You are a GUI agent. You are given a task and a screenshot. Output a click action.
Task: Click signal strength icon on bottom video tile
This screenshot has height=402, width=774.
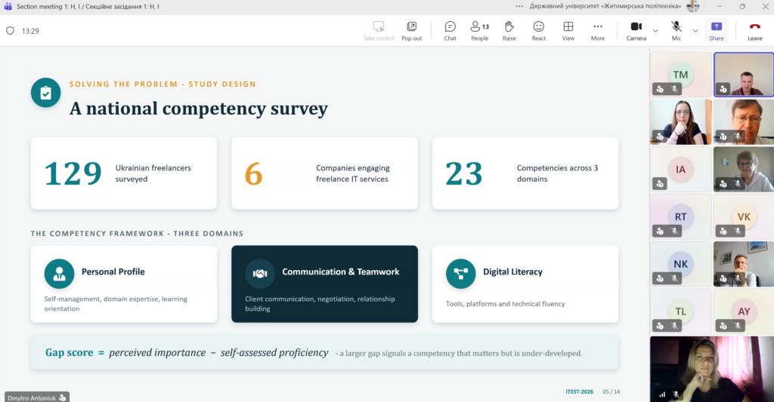click(x=662, y=394)
